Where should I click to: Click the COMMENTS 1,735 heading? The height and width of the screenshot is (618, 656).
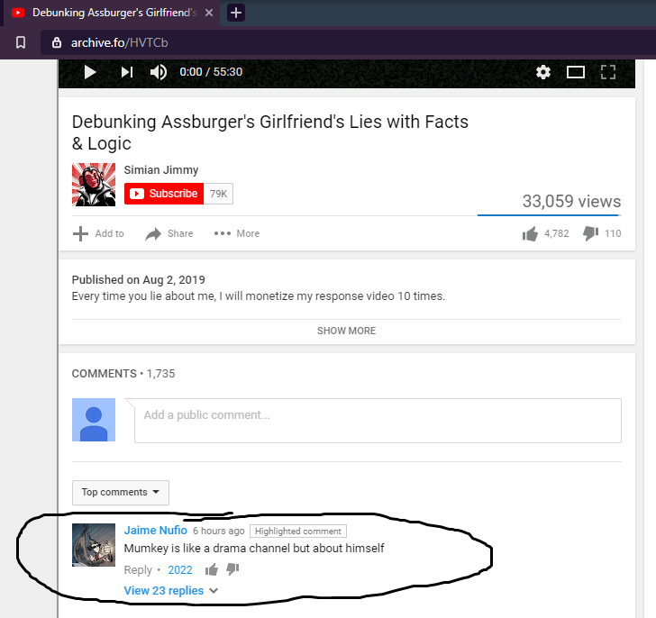point(123,373)
